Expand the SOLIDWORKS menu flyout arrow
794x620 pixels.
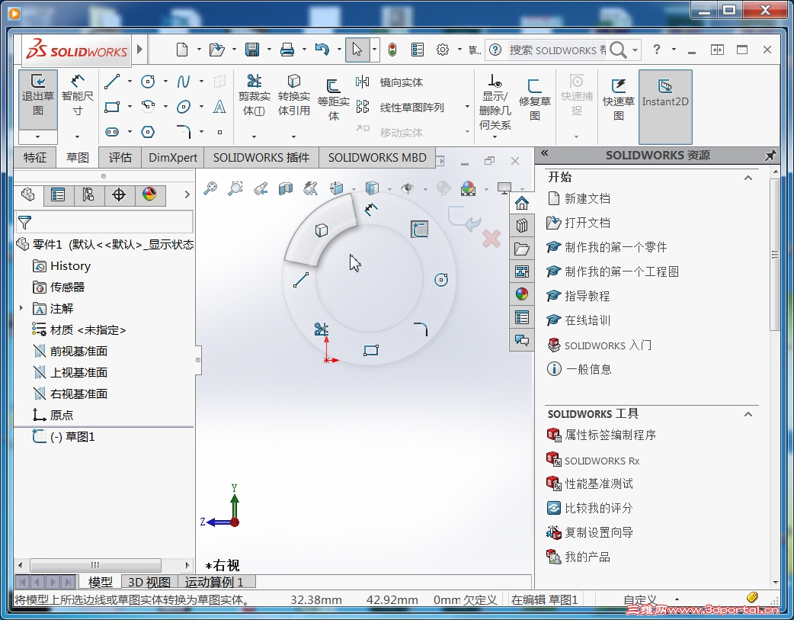pyautogui.click(x=140, y=50)
